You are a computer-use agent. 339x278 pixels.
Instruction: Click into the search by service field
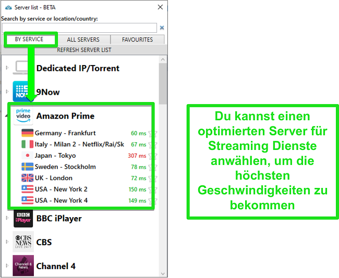pos(79,28)
